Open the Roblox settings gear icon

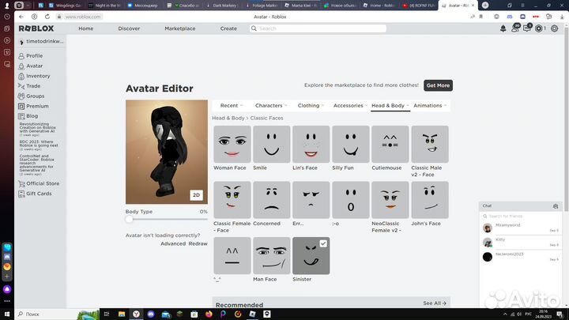[x=555, y=28]
